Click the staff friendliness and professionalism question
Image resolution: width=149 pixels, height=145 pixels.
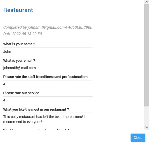coord(45,77)
